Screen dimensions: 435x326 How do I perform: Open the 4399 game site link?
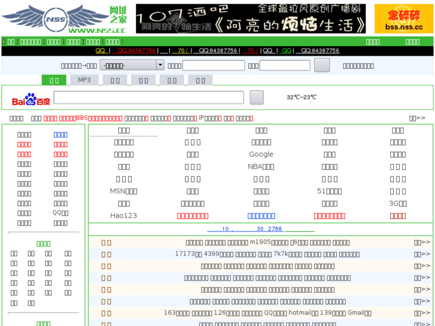click(x=218, y=254)
